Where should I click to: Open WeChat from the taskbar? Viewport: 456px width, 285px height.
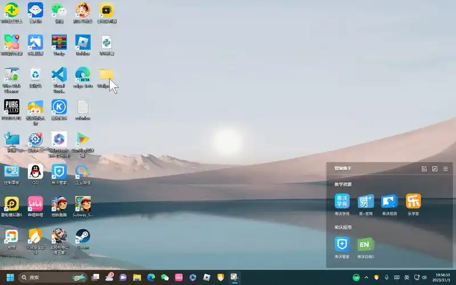[x=165, y=278]
